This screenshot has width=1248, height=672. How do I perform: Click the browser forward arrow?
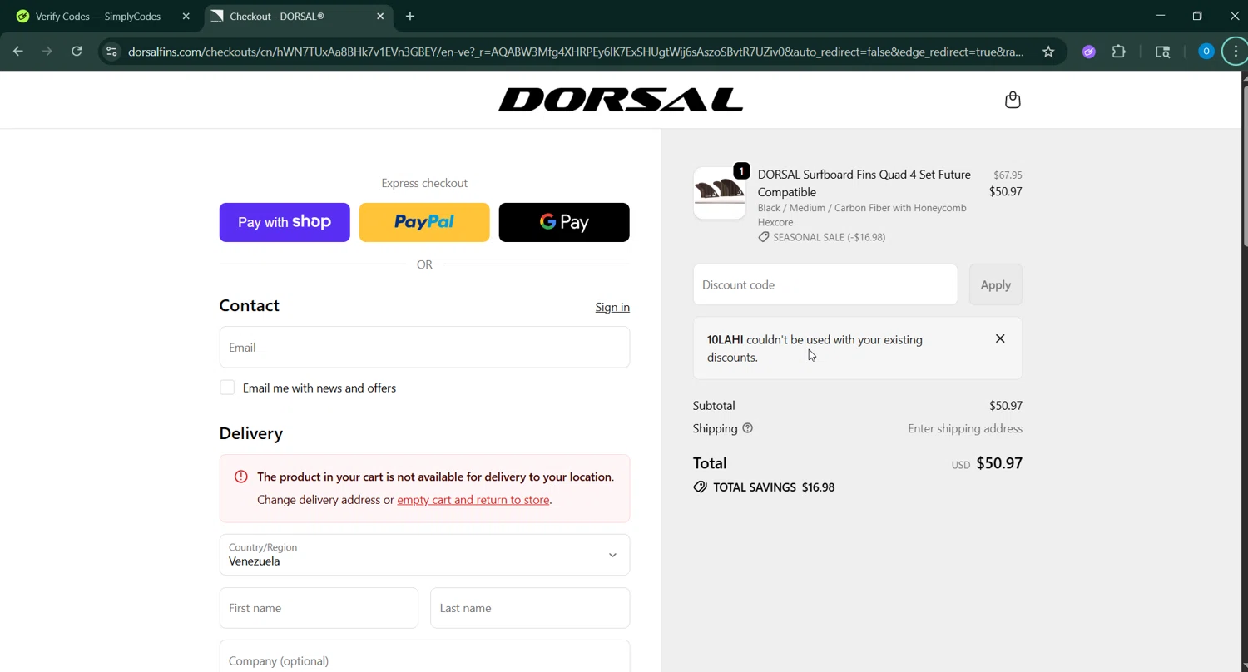coord(47,52)
